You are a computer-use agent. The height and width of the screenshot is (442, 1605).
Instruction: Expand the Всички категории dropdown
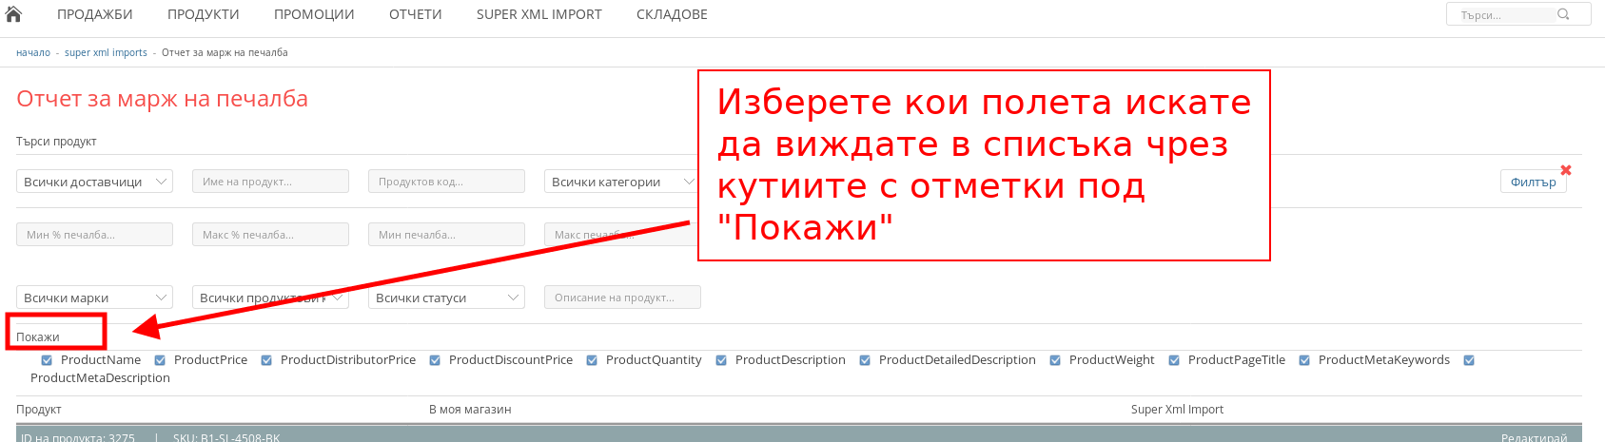(x=622, y=182)
